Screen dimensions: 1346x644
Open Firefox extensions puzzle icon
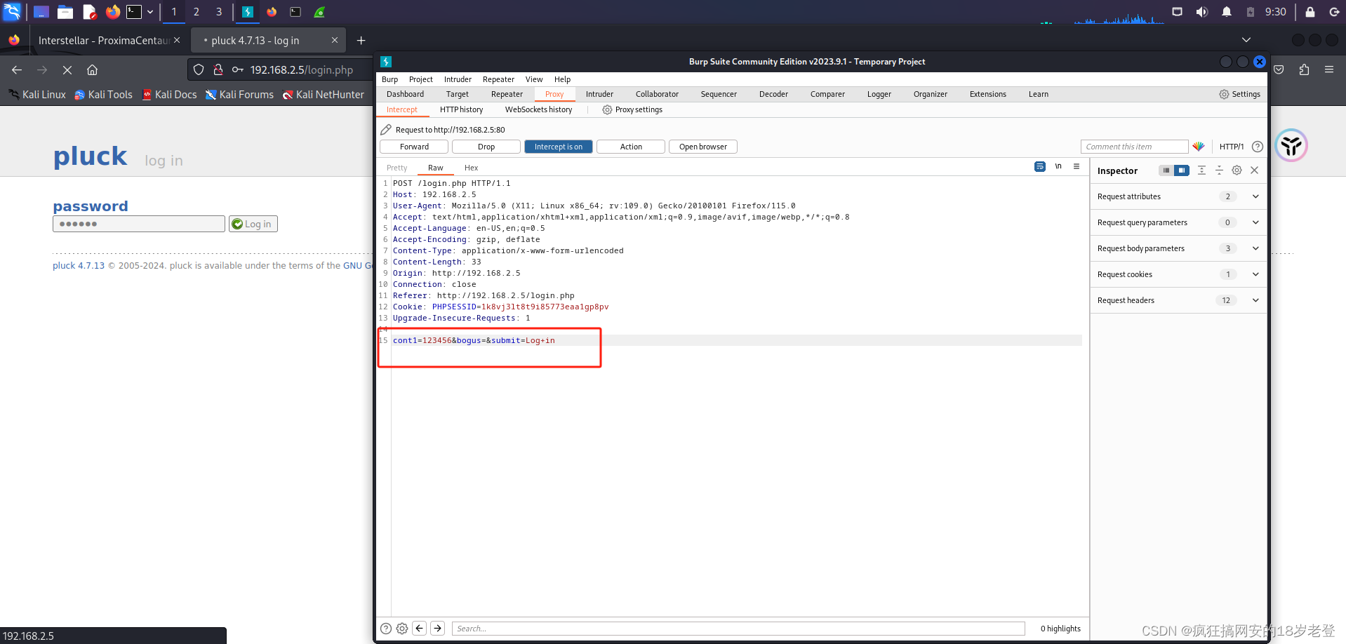point(1304,70)
